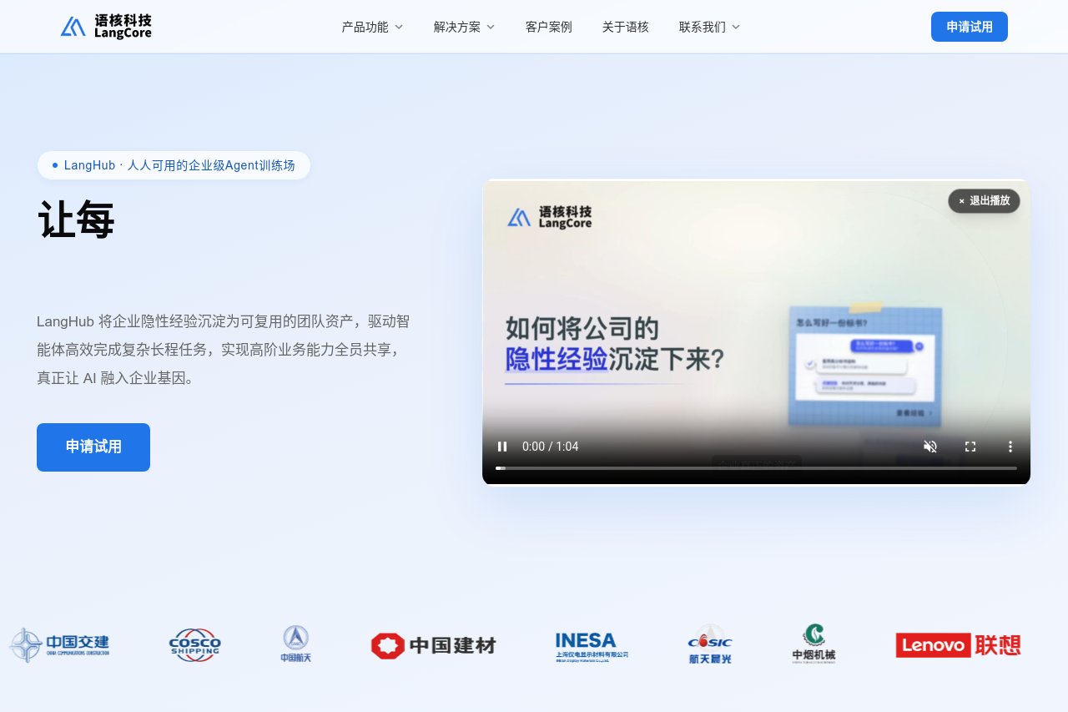Click the LangCore logo inside video
1068x712 pixels.
pyautogui.click(x=550, y=217)
